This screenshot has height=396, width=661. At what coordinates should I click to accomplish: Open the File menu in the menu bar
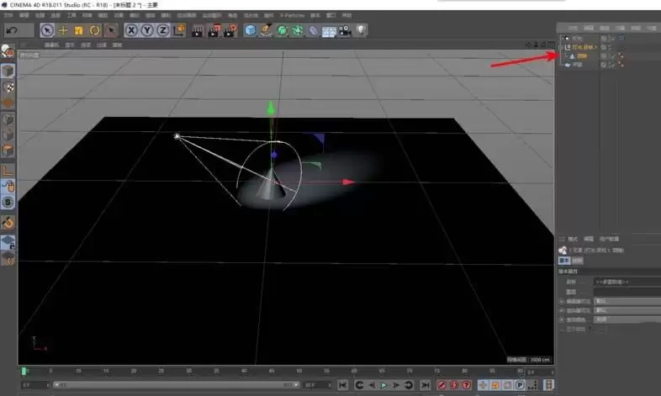[7, 15]
